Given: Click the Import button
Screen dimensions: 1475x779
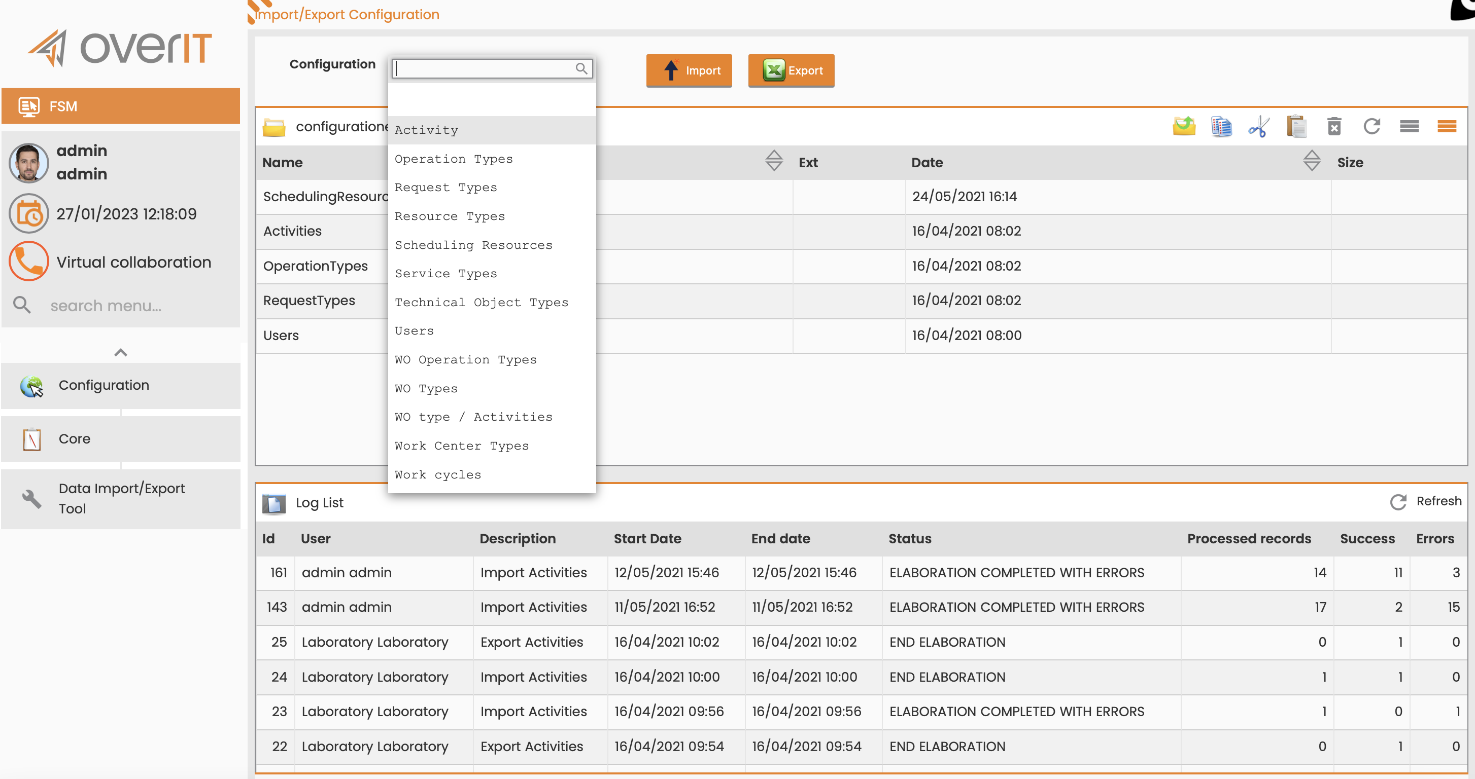Looking at the screenshot, I should 689,70.
